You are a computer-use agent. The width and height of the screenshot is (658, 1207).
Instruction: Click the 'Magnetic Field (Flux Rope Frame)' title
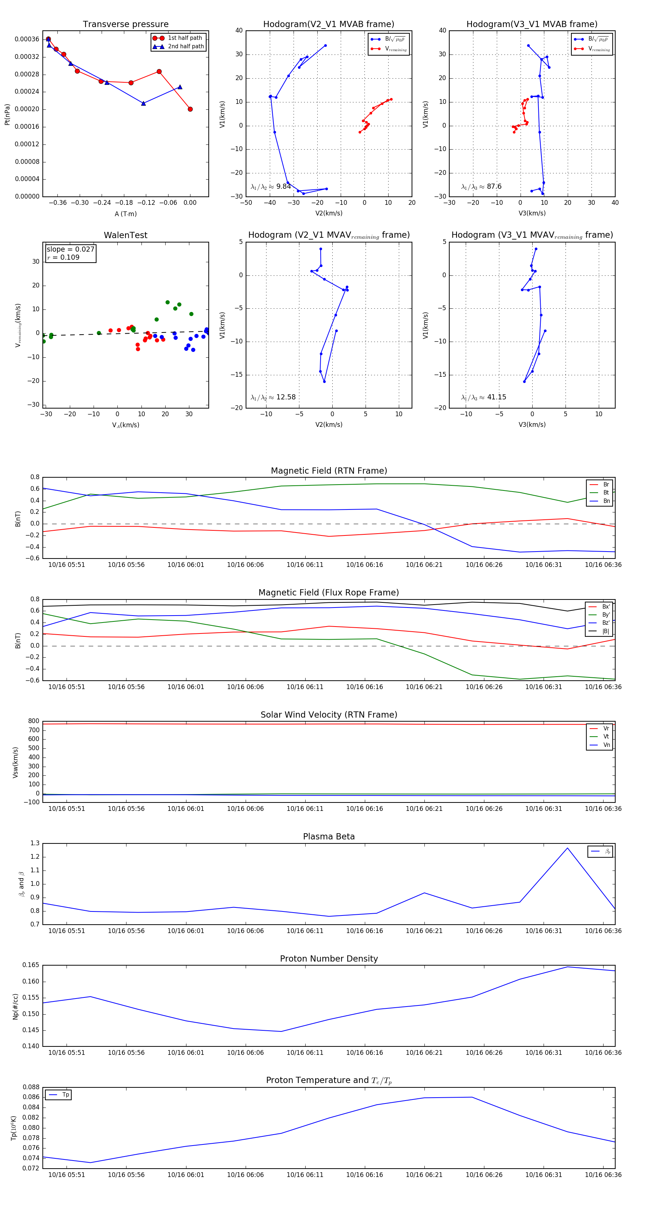(x=329, y=593)
